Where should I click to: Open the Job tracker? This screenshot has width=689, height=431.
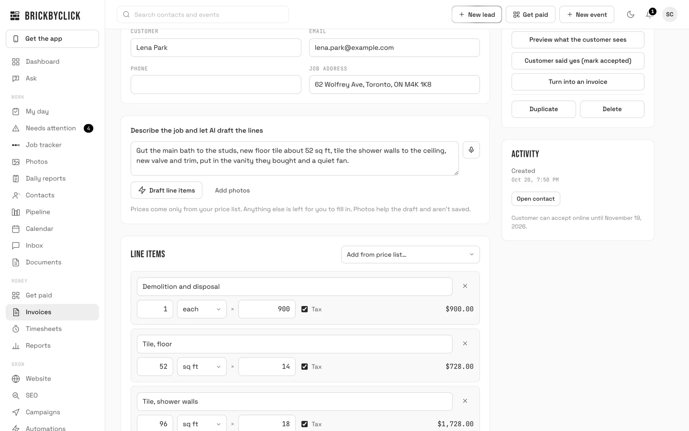tap(53, 145)
